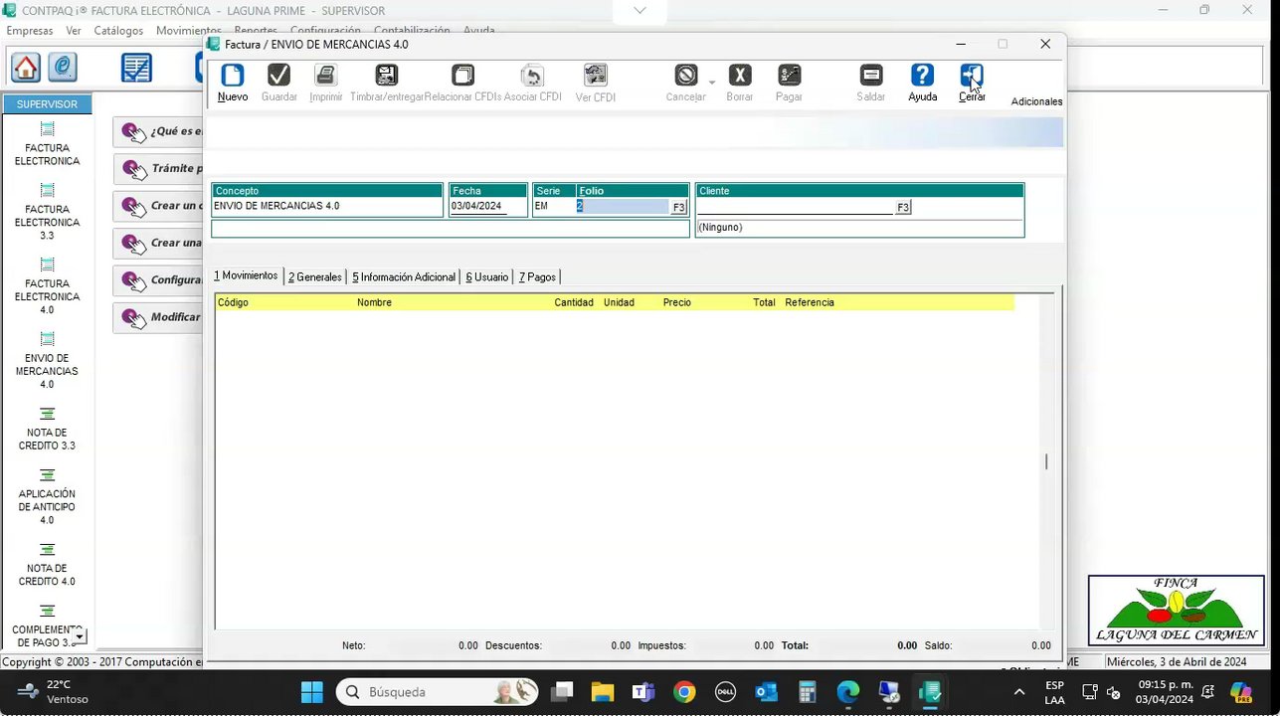Image resolution: width=1280 pixels, height=716 pixels.
Task: Click the Guardar checkmark icon
Action: 278,76
